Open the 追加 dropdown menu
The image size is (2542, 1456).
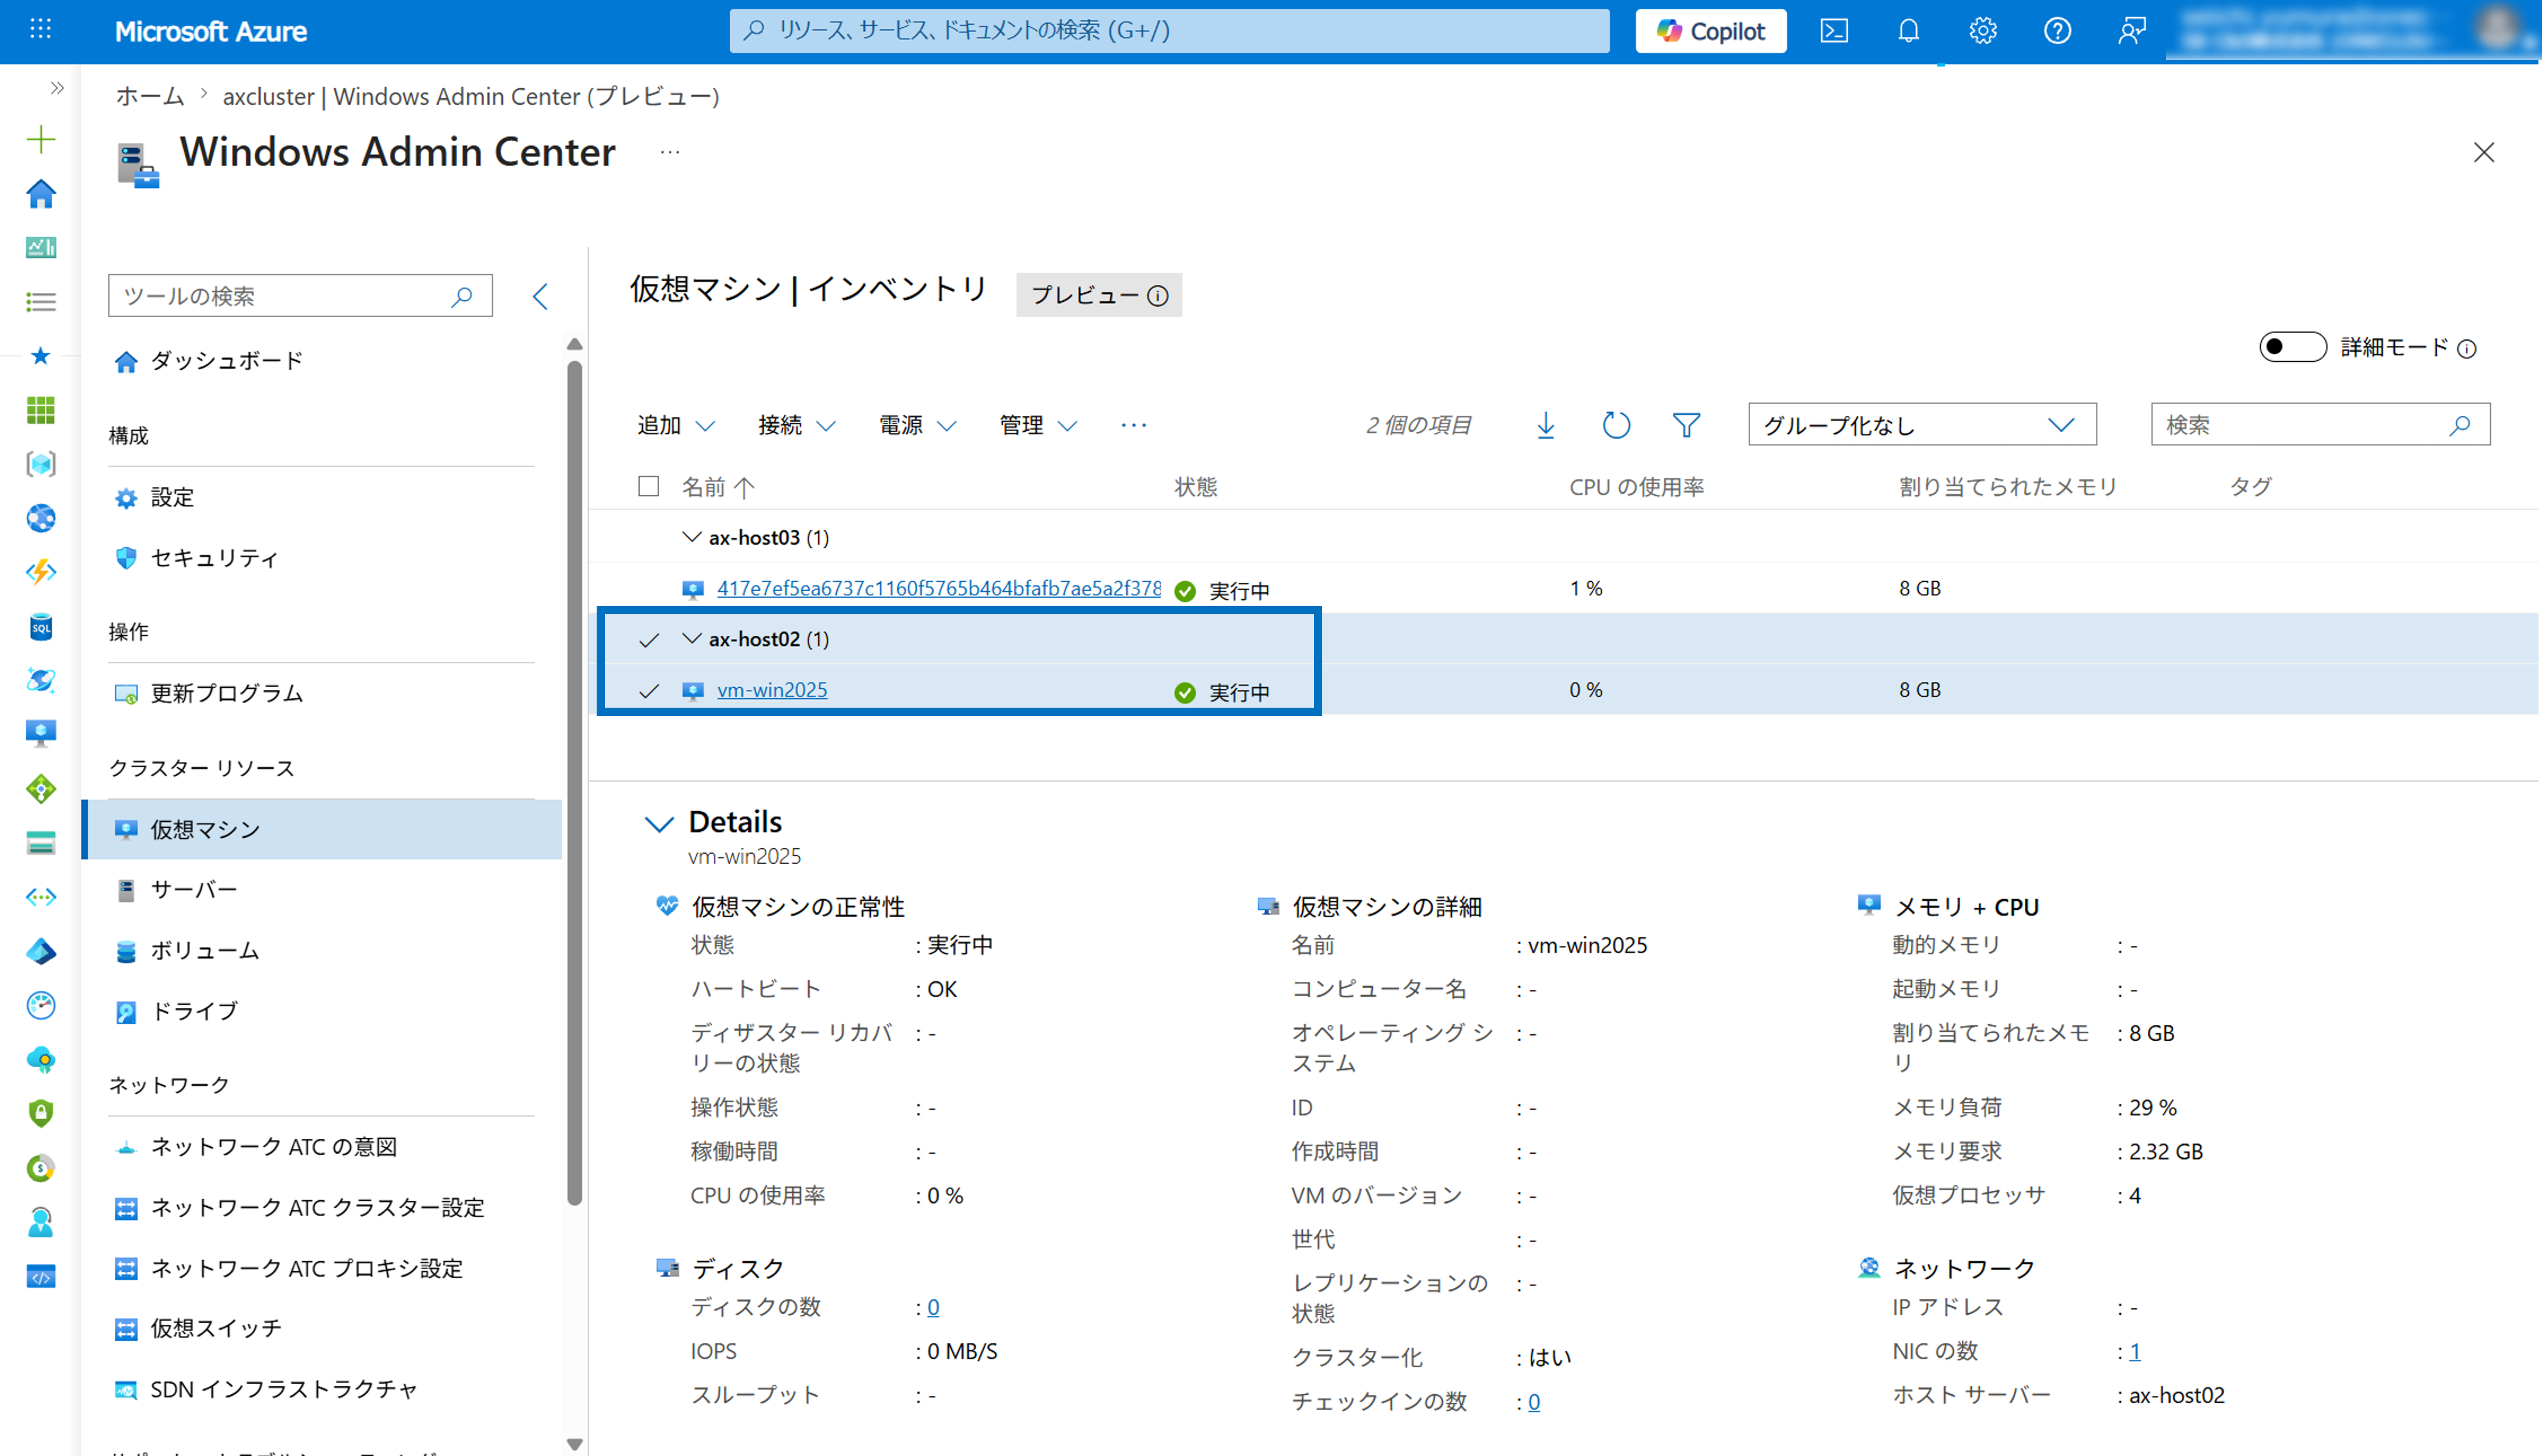pyautogui.click(x=677, y=425)
